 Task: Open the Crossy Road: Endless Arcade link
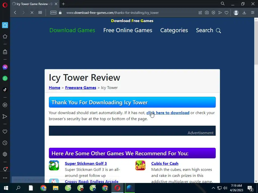pyautogui.click(x=92, y=181)
